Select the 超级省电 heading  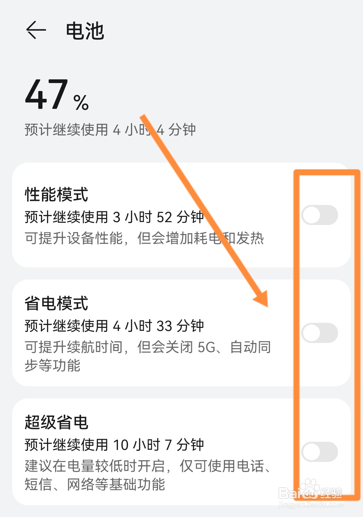(x=56, y=422)
